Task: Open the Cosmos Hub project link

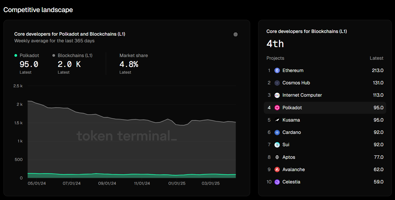Action: coord(296,83)
